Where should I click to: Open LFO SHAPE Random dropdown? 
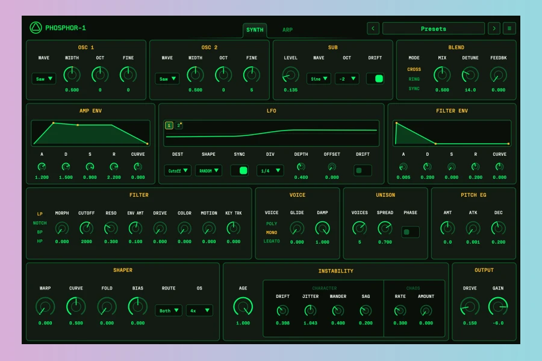coord(208,171)
